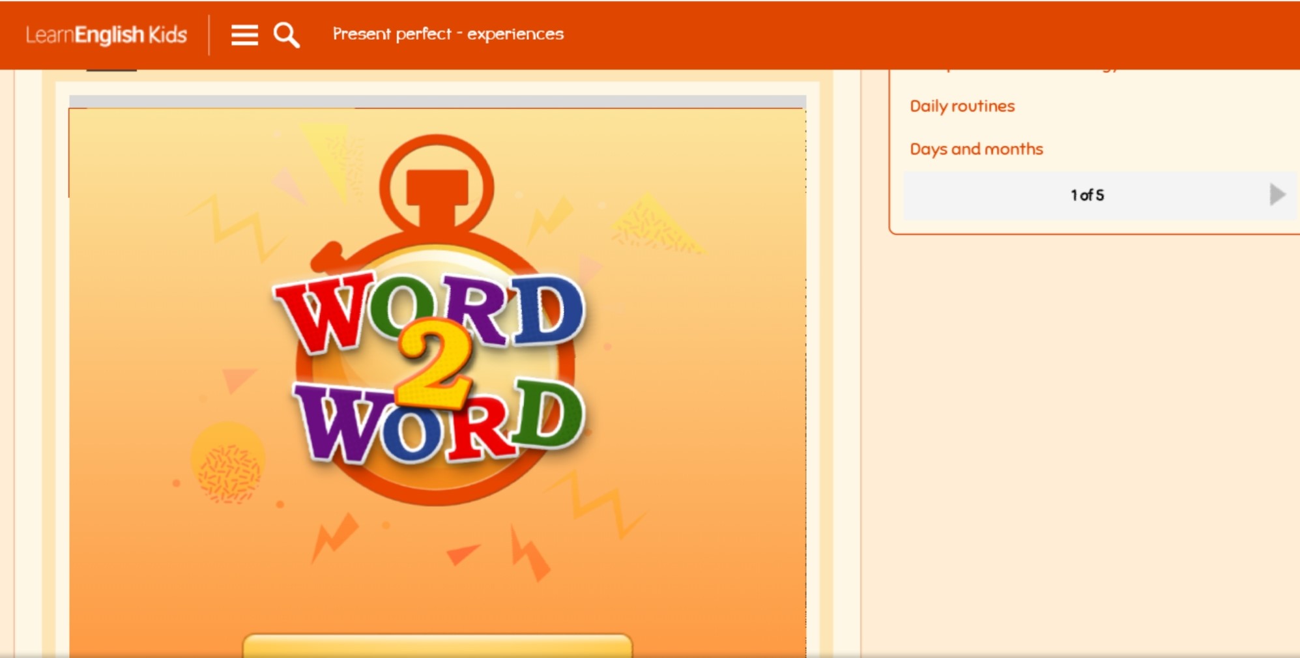Click the magnifying glass search icon
The height and width of the screenshot is (658, 1300).
point(286,35)
